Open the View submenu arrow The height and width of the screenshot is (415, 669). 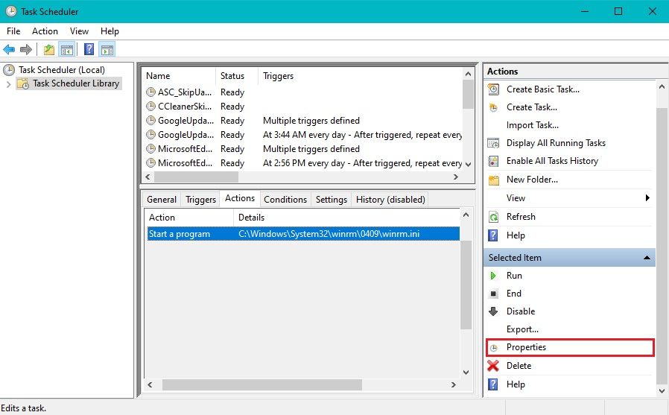click(647, 198)
